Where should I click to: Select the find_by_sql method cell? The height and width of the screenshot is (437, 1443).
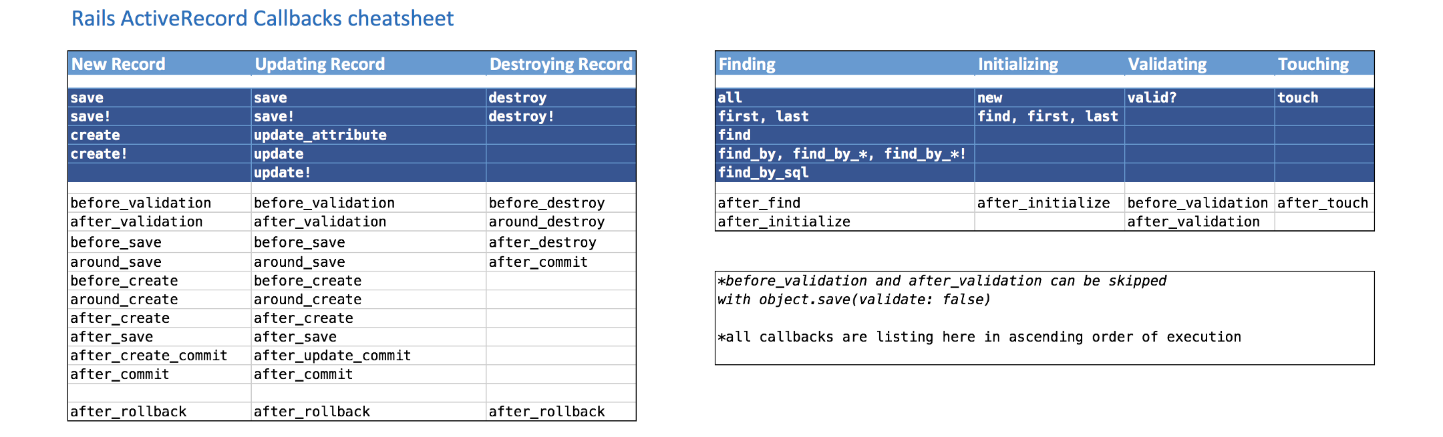pyautogui.click(x=845, y=172)
